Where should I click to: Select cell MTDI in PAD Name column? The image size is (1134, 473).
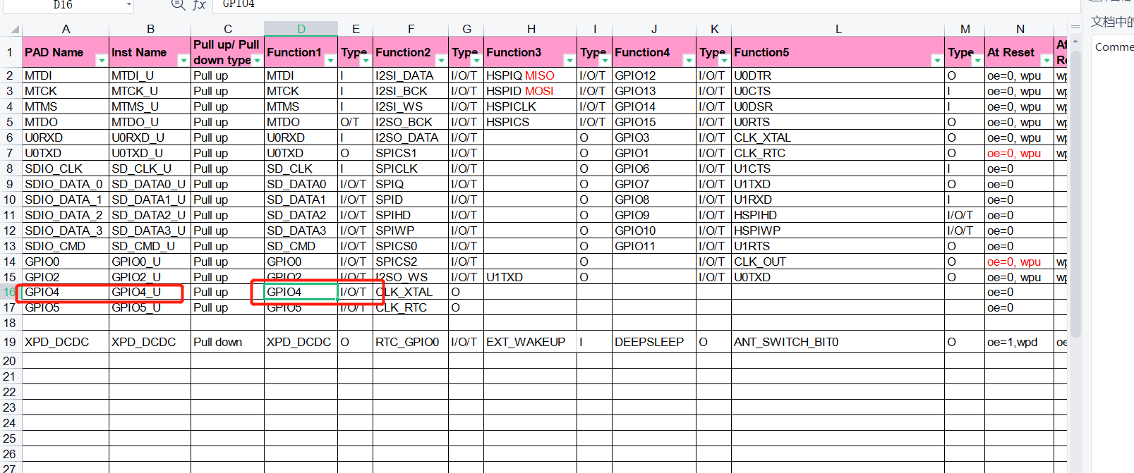[x=66, y=75]
